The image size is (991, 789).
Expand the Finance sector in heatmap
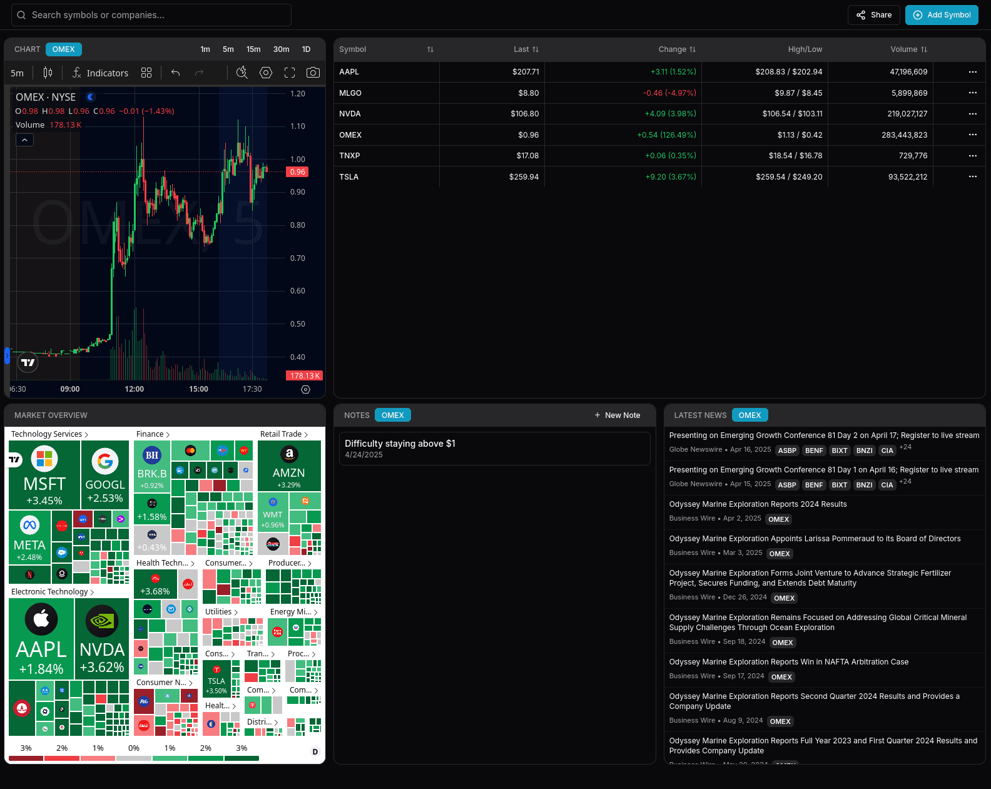coord(153,434)
